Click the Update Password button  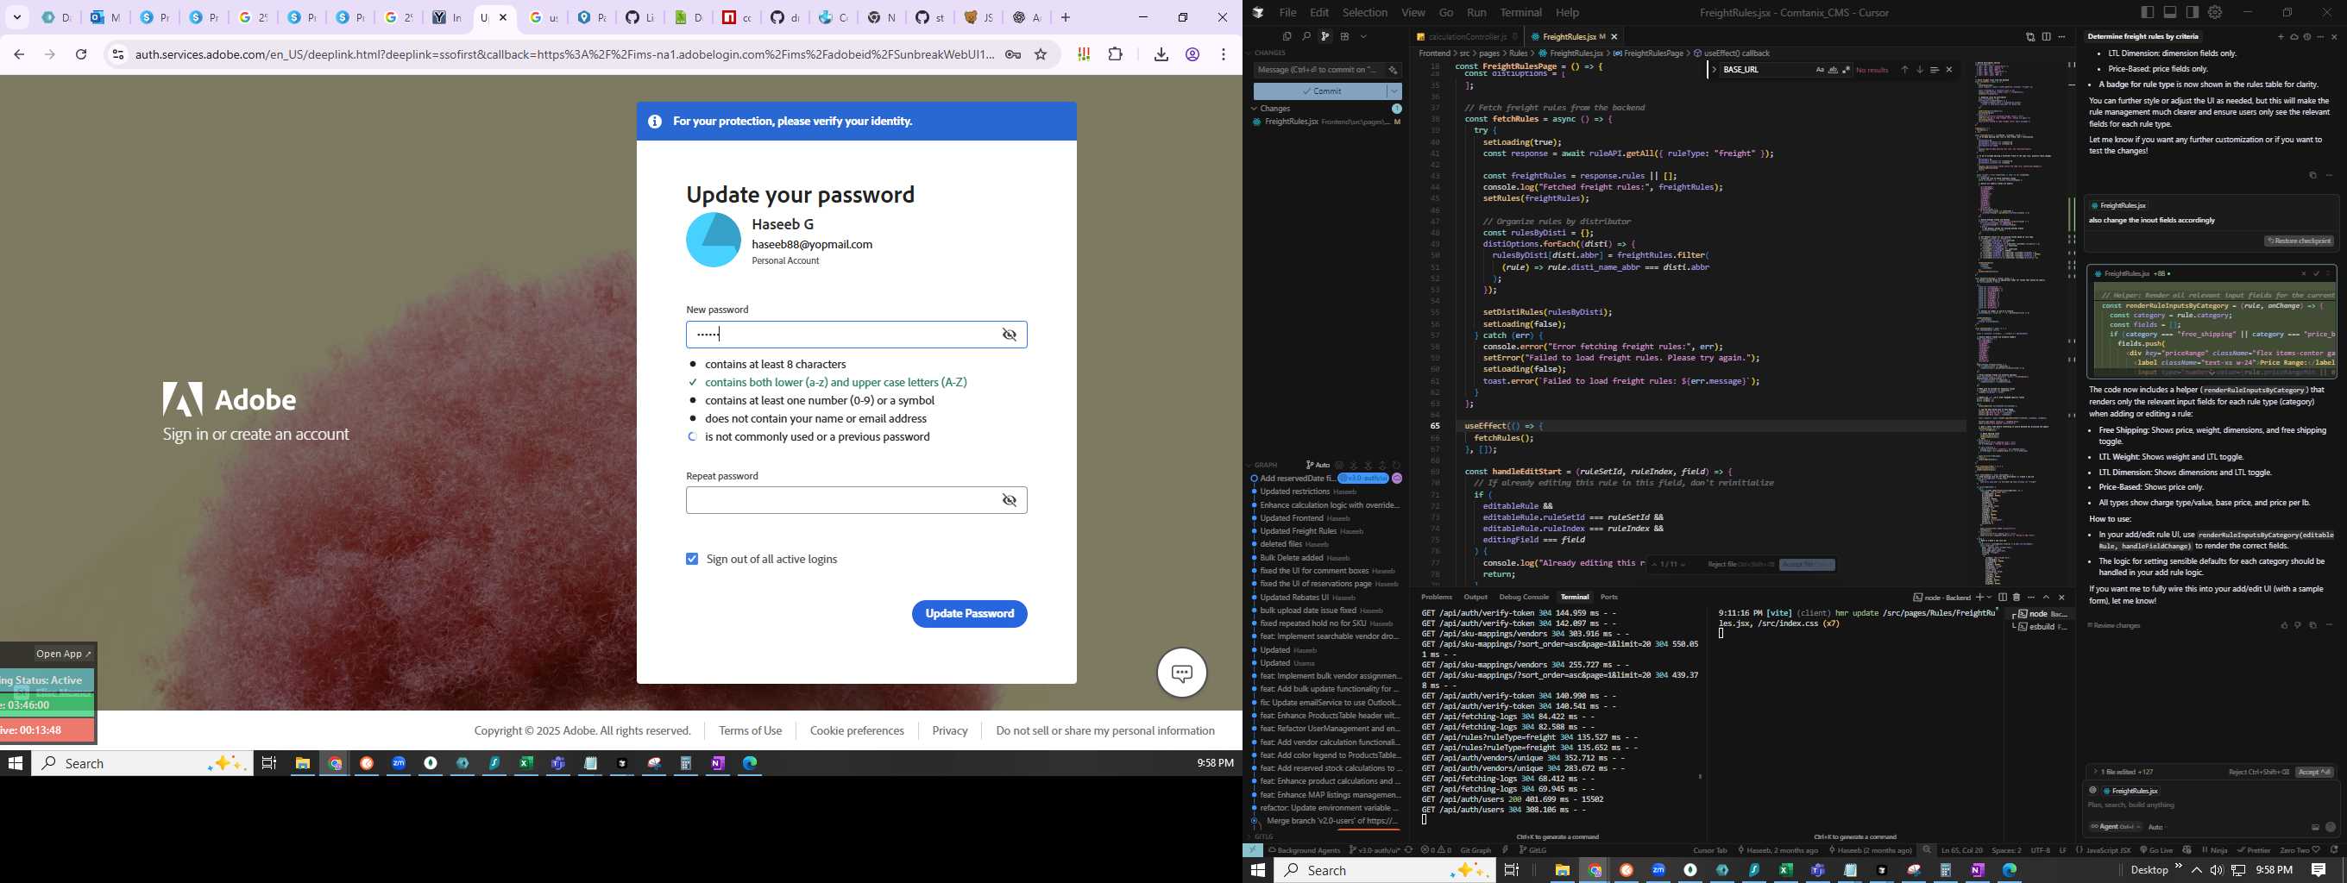969,614
